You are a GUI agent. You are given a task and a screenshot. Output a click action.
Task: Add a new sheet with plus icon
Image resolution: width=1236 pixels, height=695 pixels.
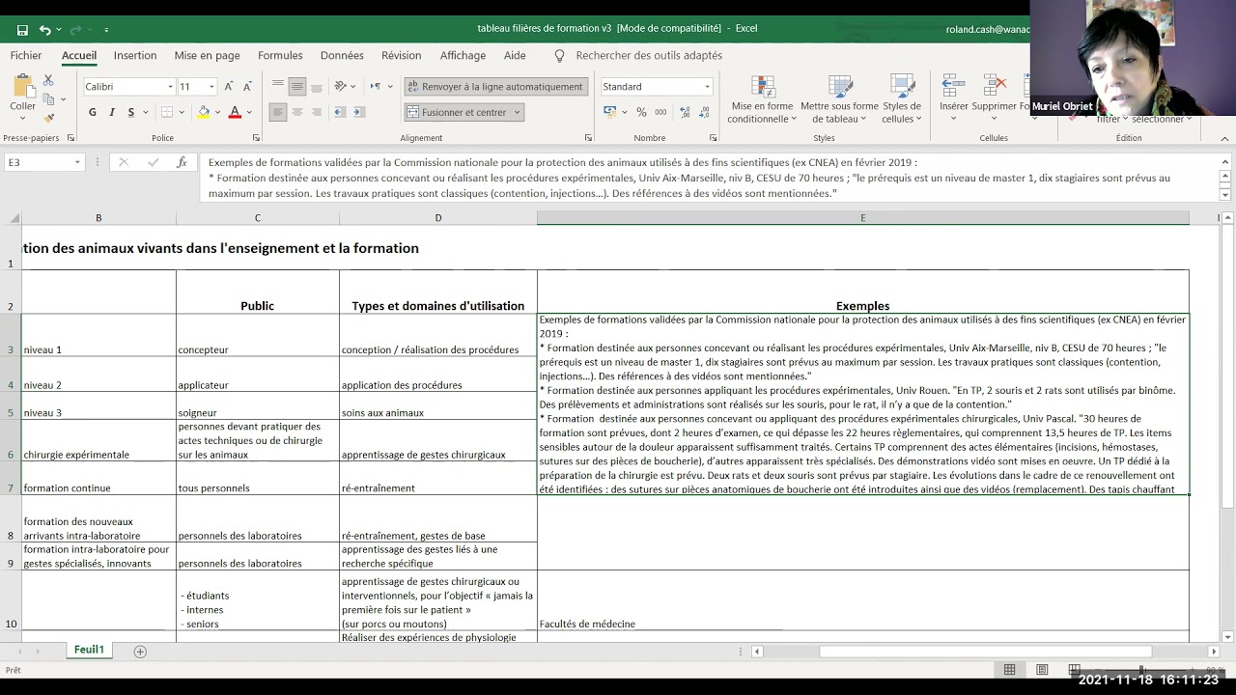[x=140, y=652]
